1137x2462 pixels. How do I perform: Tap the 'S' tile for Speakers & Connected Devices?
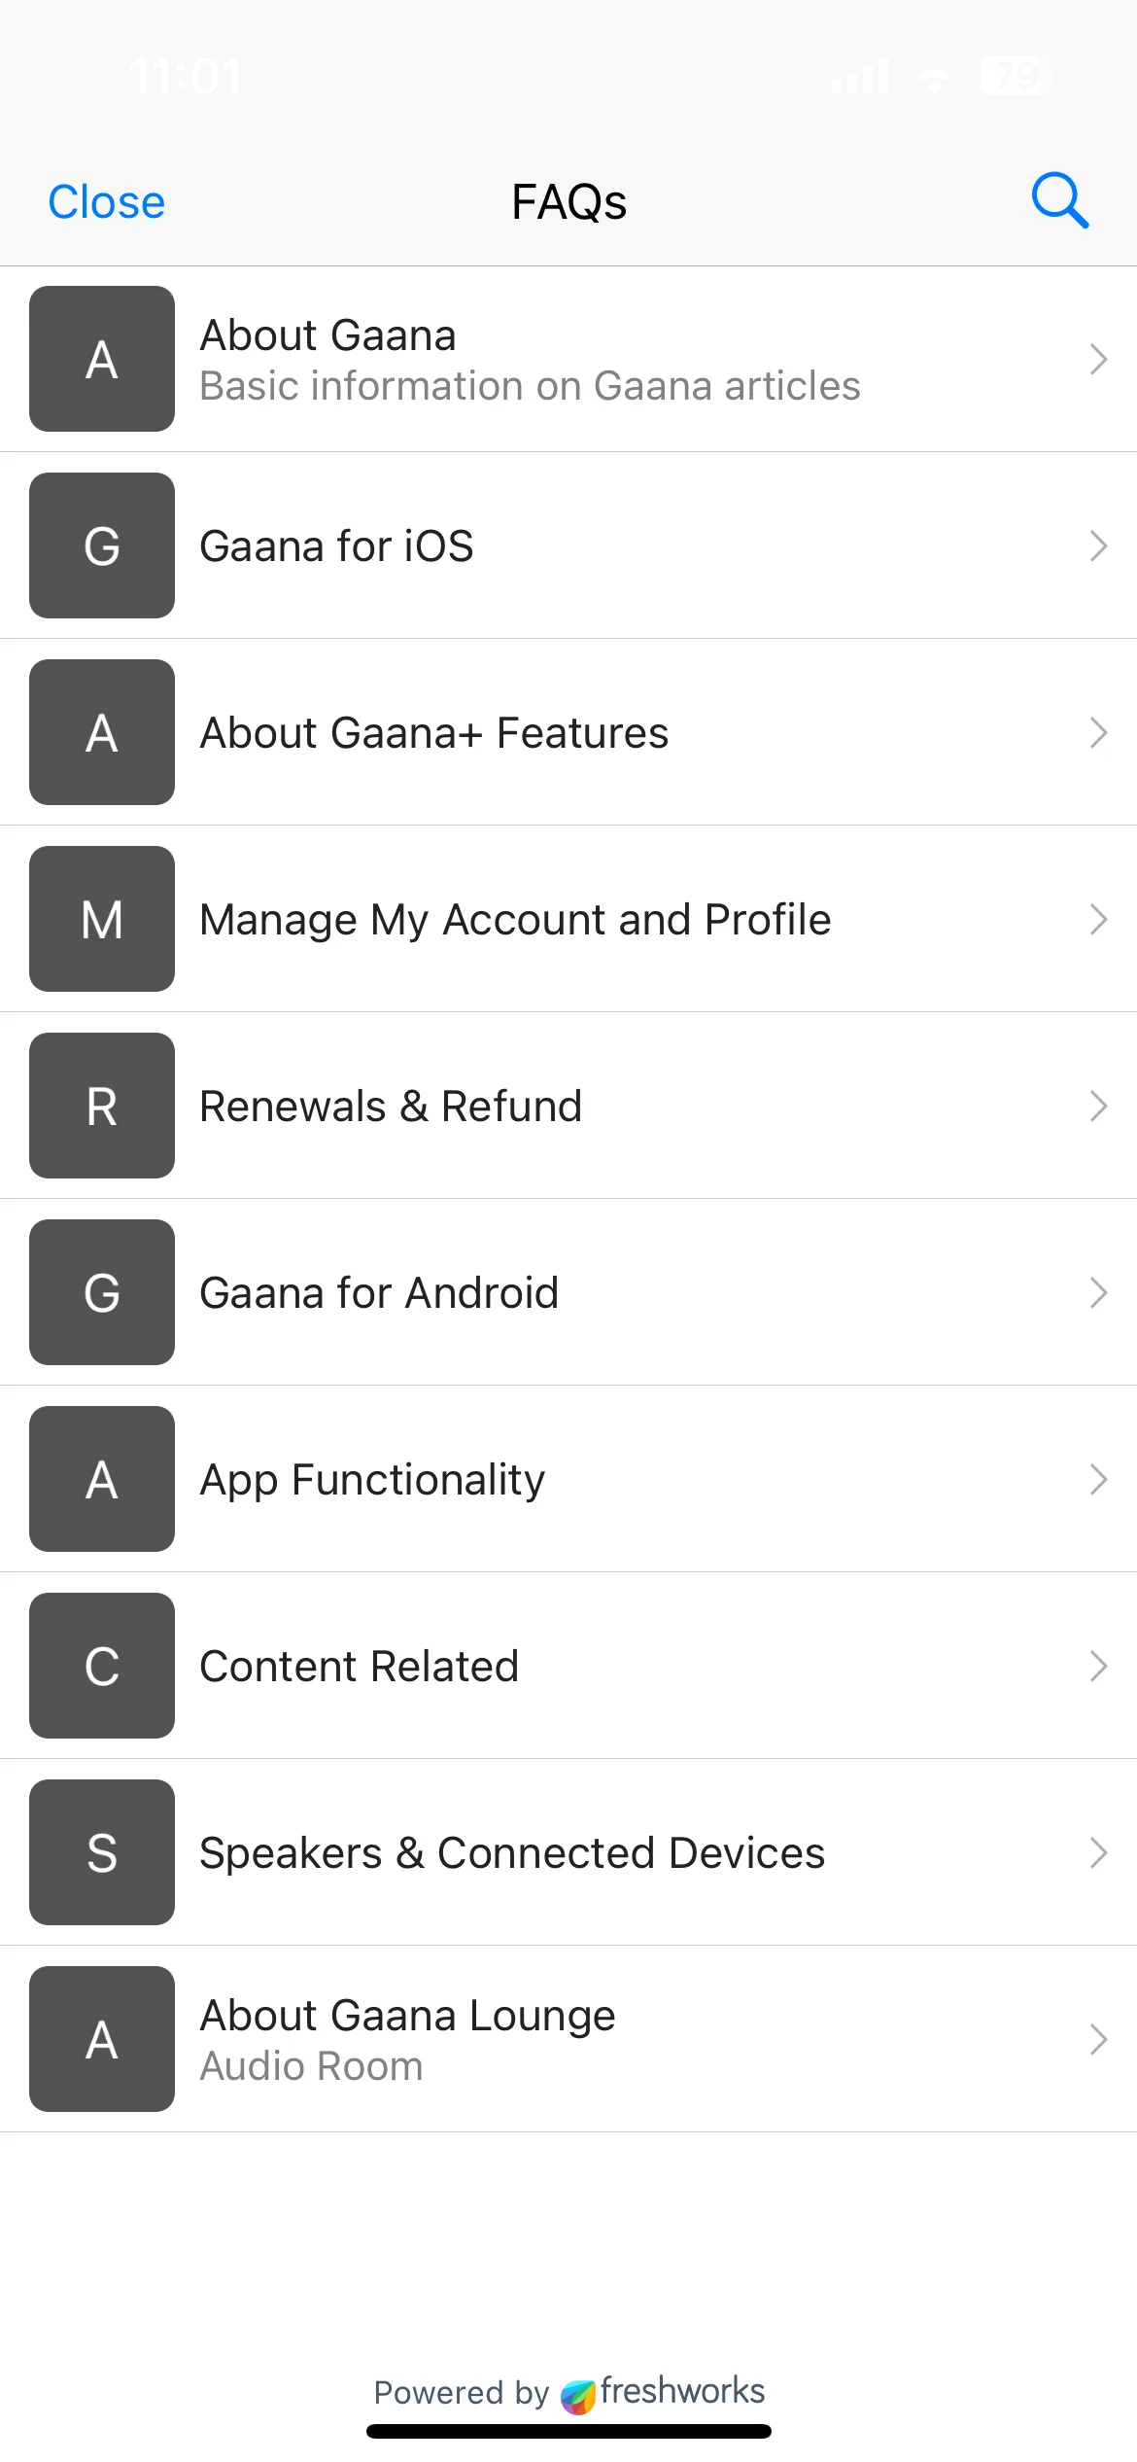(102, 1852)
